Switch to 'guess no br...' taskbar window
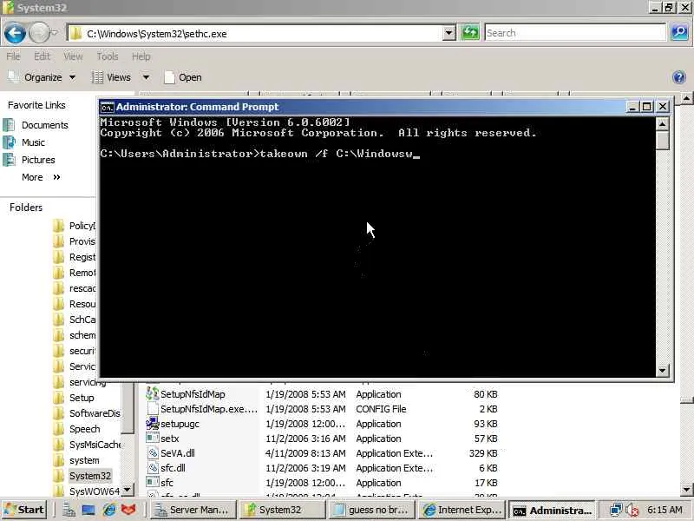The image size is (694, 521). [x=372, y=510]
